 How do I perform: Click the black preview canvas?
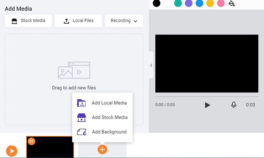207,63
